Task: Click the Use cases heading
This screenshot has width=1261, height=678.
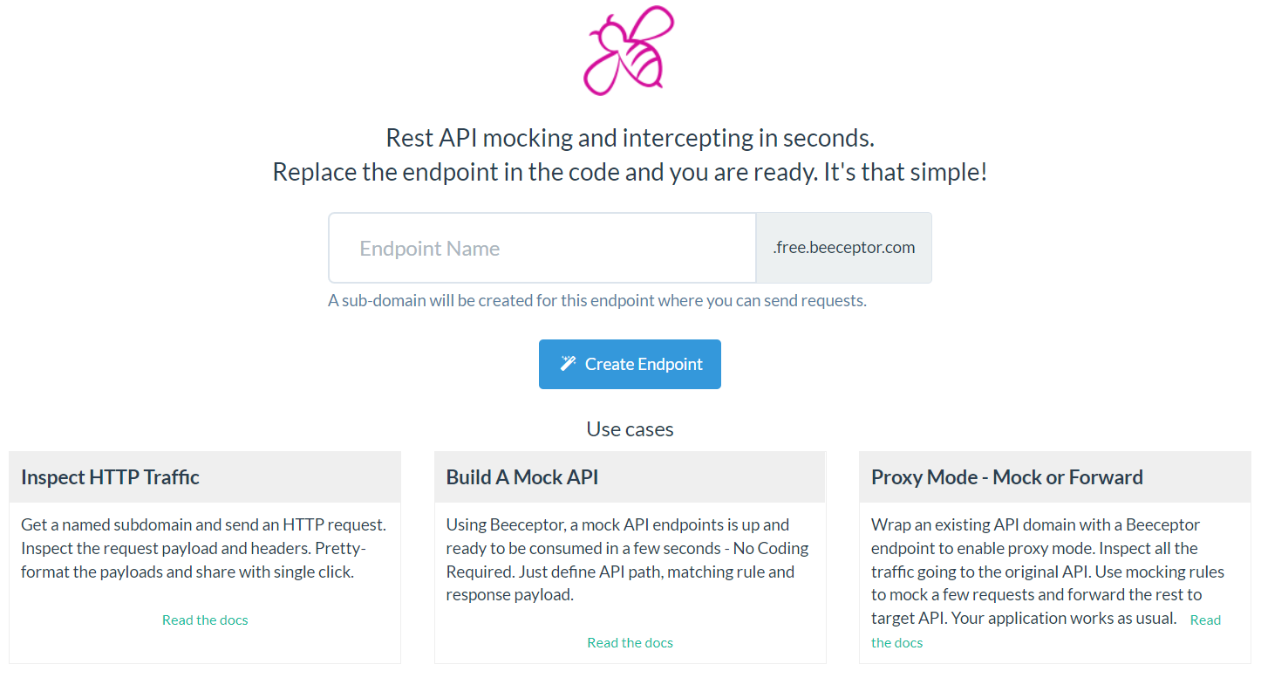Action: click(x=630, y=428)
